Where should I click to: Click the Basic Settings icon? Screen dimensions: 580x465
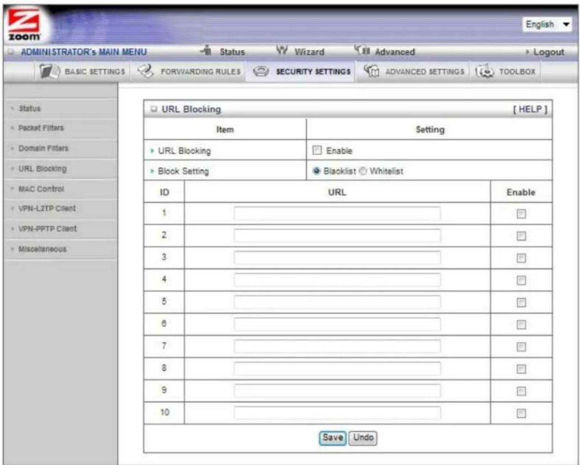click(x=50, y=71)
